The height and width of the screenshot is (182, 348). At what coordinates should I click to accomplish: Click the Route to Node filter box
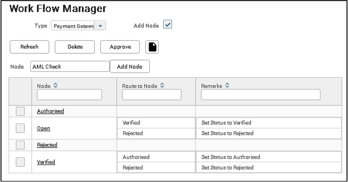coord(152,95)
